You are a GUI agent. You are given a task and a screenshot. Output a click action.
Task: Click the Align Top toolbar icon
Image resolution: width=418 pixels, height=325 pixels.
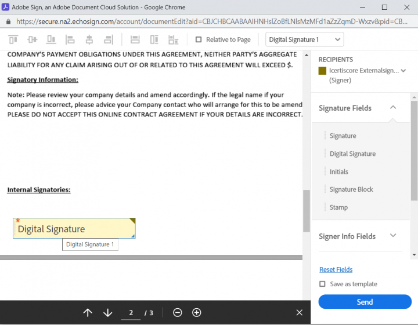coord(13,39)
